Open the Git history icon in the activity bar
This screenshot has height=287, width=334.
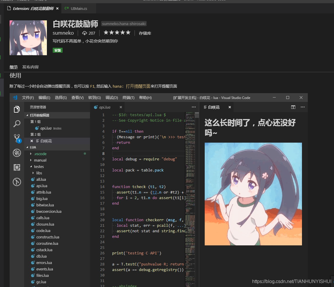[17, 182]
